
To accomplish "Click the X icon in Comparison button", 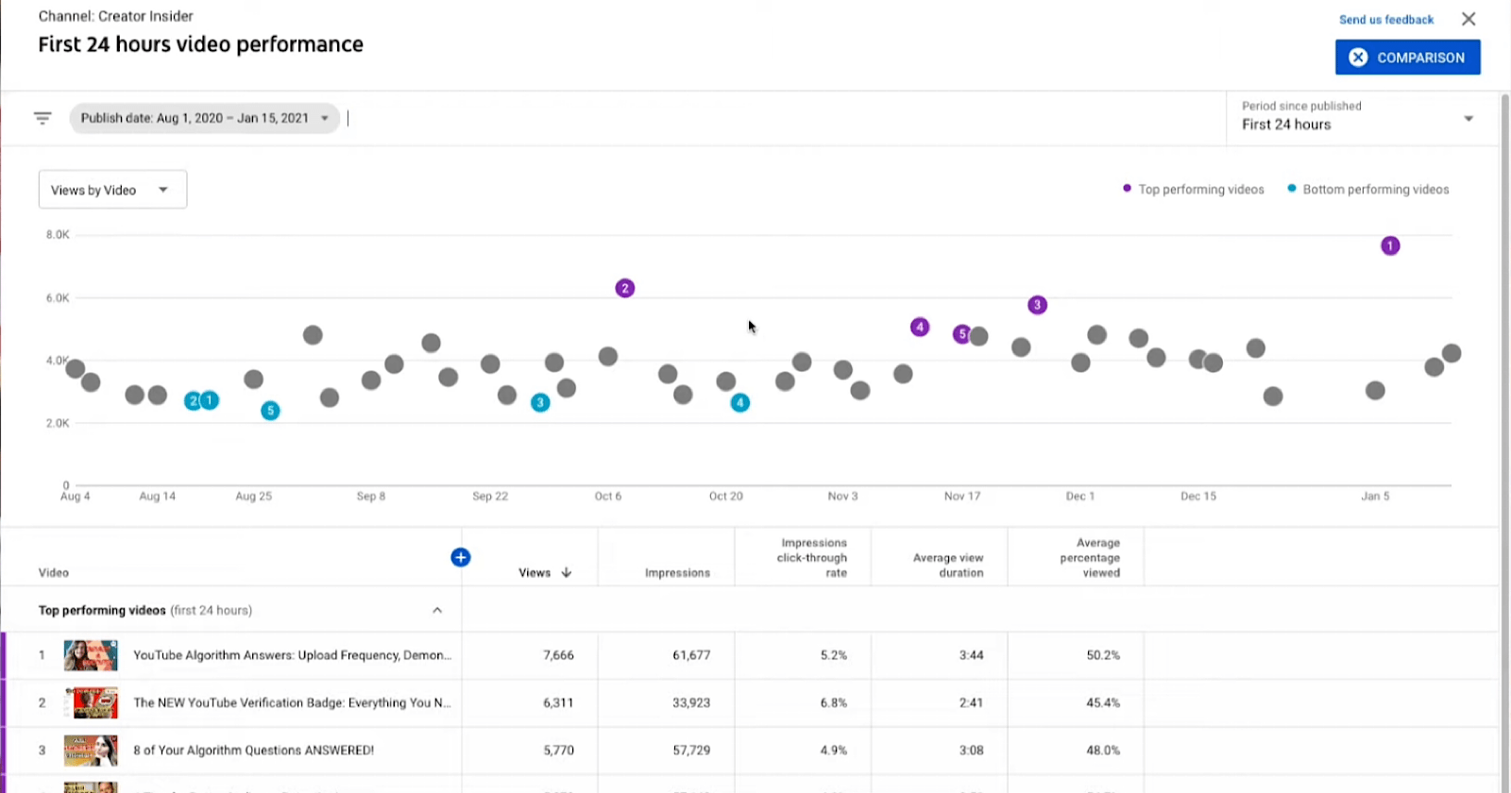I will [1358, 58].
